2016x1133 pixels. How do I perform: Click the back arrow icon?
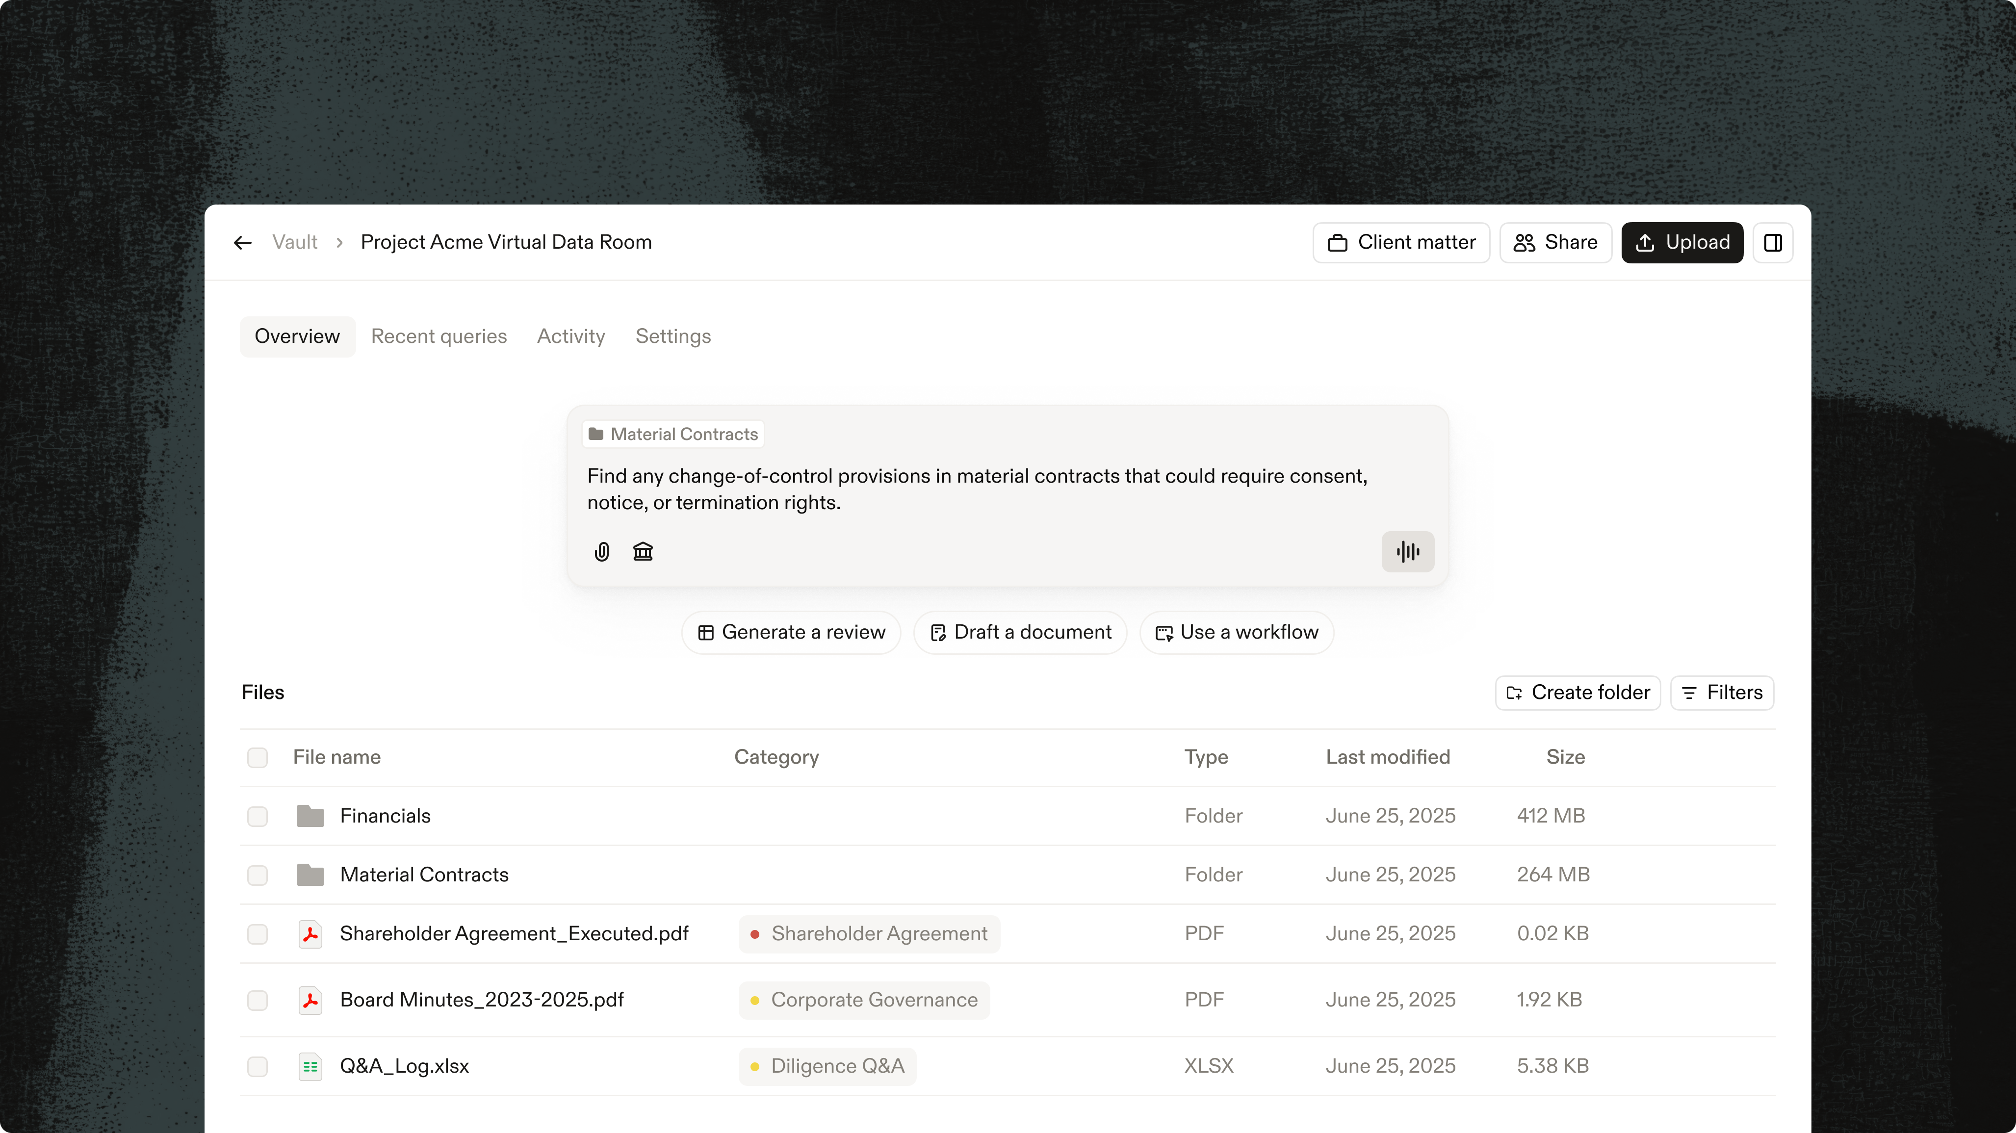coord(243,243)
